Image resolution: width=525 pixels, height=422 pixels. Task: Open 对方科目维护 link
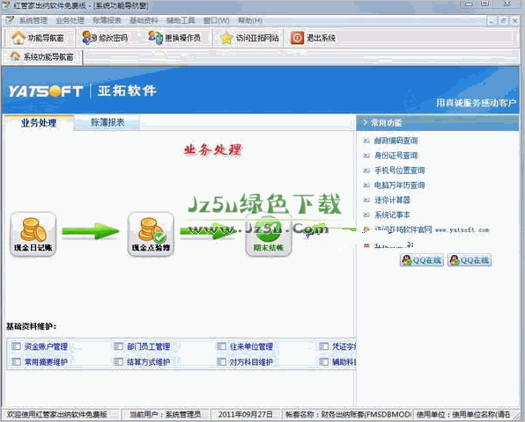tap(251, 361)
